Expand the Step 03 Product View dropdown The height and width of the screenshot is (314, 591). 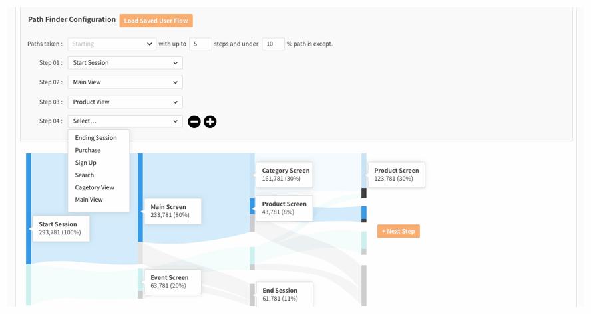125,102
